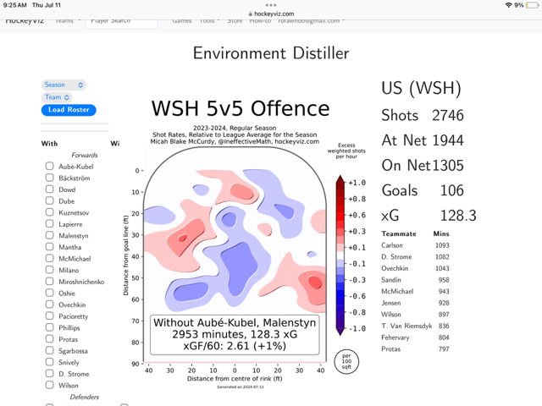The height and width of the screenshot is (406, 542).
Task: Open the Team dropdown
Action: pyautogui.click(x=57, y=97)
